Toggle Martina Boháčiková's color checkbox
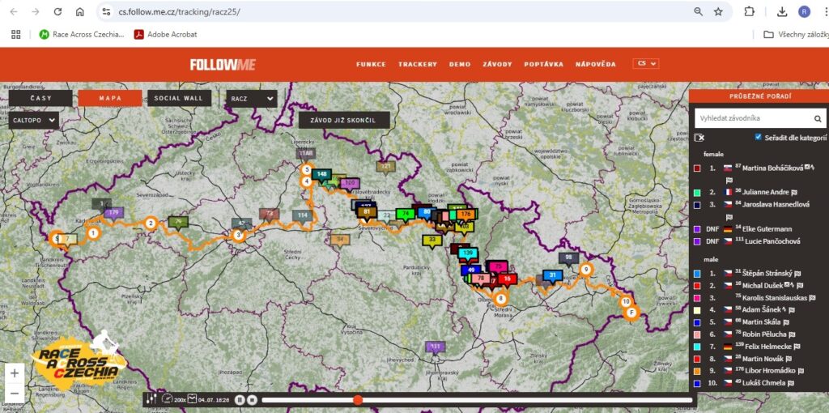This screenshot has width=829, height=413. pos(697,168)
